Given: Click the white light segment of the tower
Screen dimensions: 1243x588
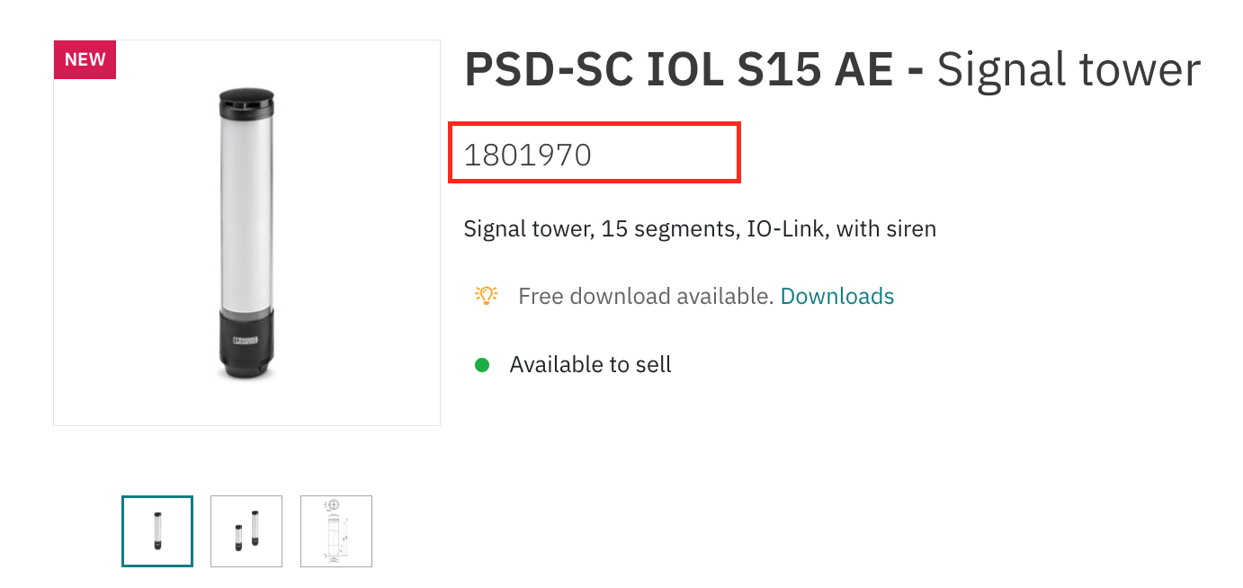Looking at the screenshot, I should 246,216.
